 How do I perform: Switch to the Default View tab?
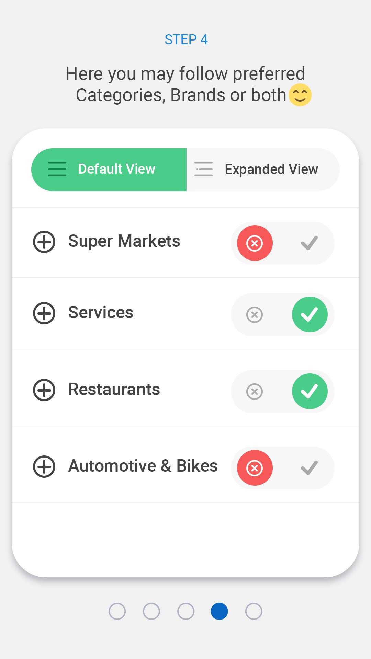(x=109, y=170)
